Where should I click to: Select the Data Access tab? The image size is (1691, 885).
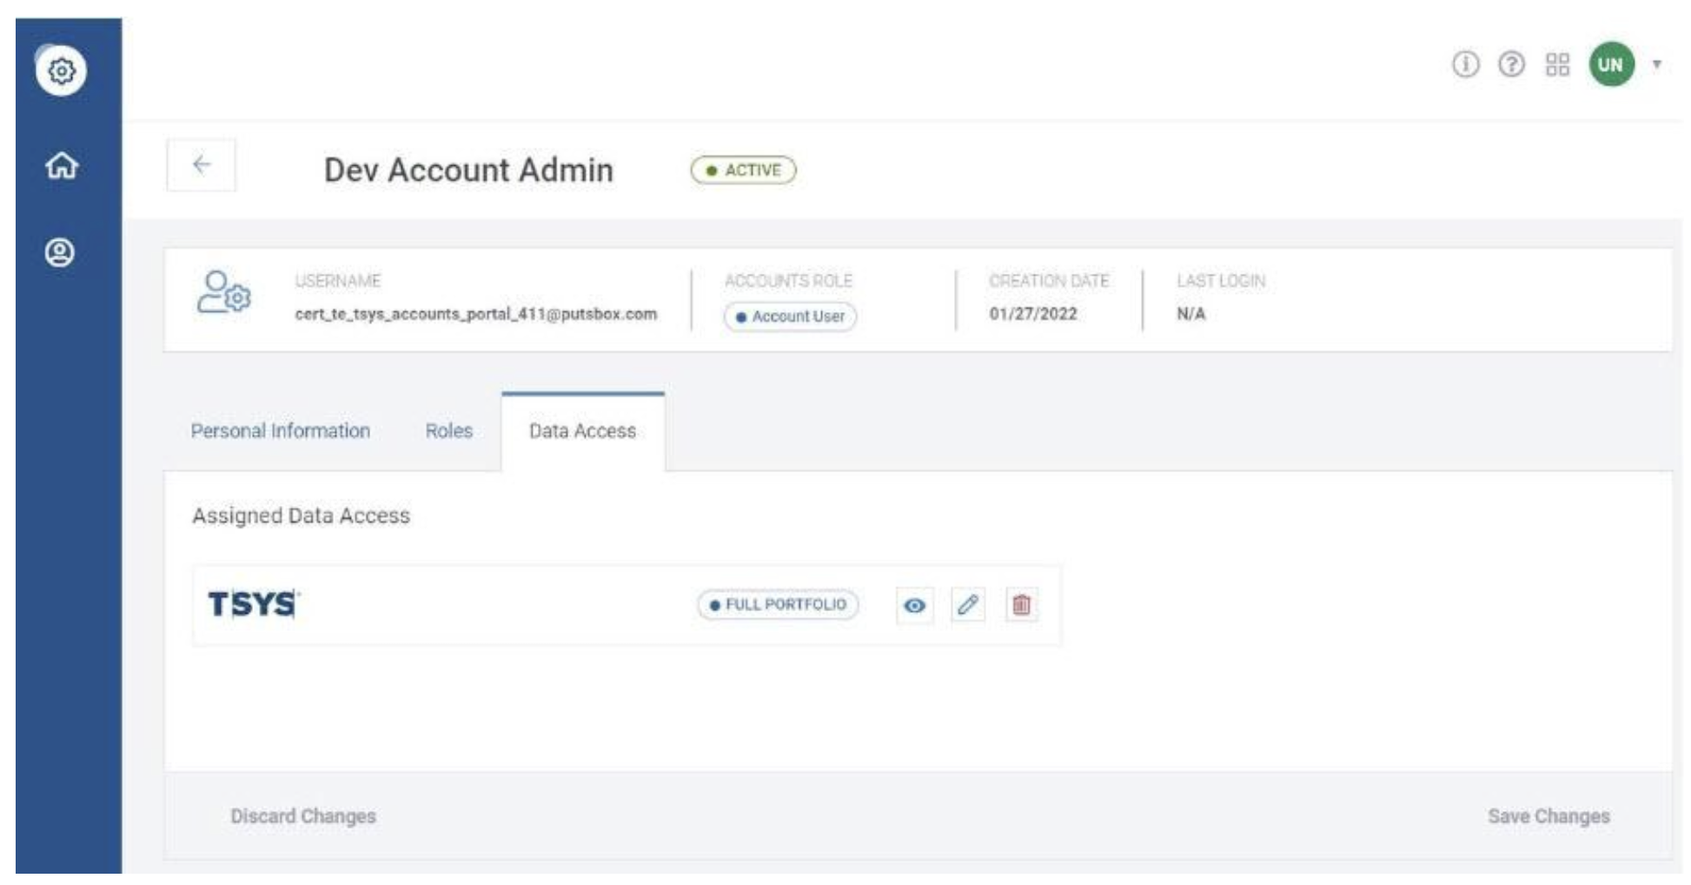click(x=582, y=431)
